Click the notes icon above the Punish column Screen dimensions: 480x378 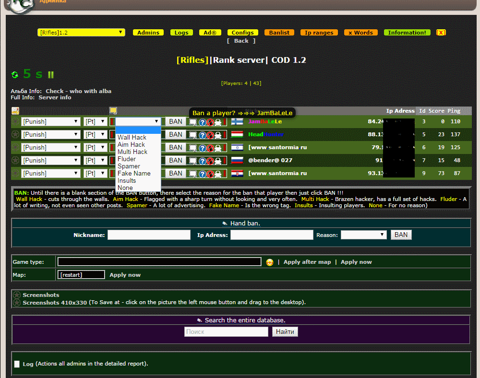pos(15,111)
